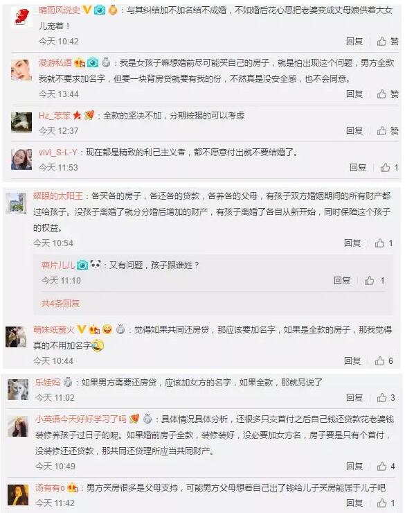Click the camera badge next to 薯片儿儿

point(82,265)
